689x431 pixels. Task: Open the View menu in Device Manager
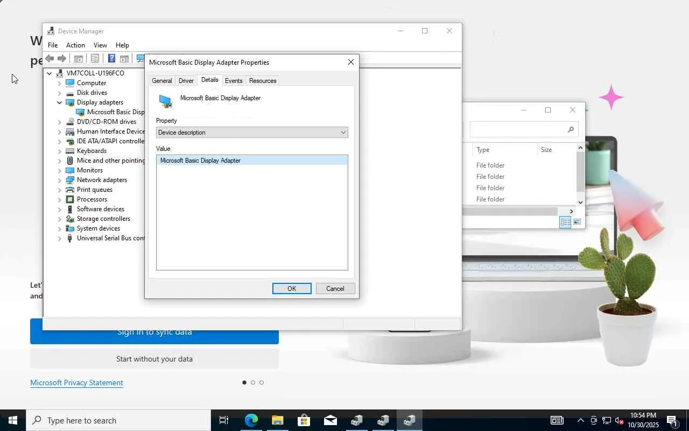point(100,45)
